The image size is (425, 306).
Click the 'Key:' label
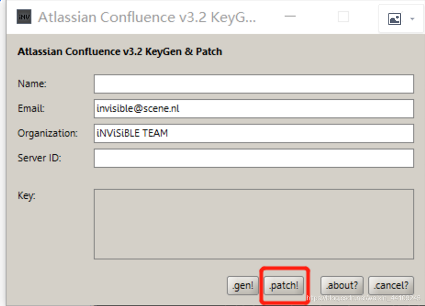tap(26, 195)
